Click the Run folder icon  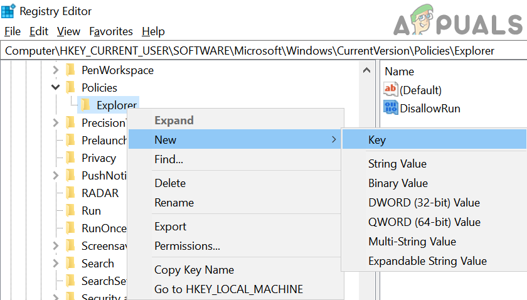pyautogui.click(x=70, y=210)
